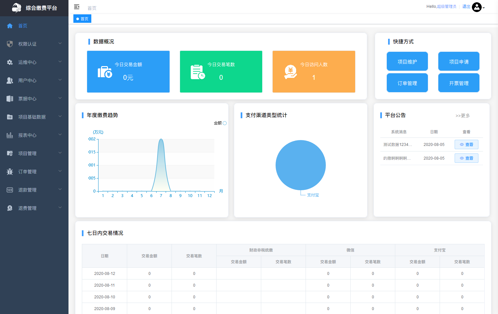Click the 退费管理 sidebar icon
Screen dimensions: 498x314
(x=10, y=208)
